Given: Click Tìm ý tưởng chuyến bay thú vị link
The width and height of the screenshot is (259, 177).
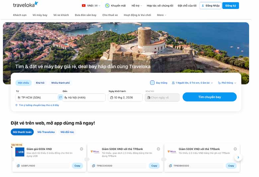Looking at the screenshot, I should tap(39, 105).
